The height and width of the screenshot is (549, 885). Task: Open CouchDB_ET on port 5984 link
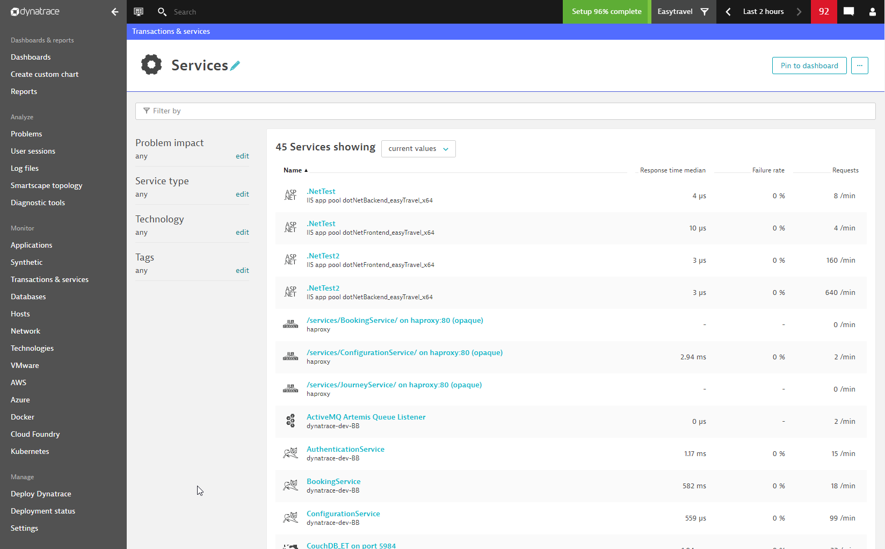[x=351, y=545]
